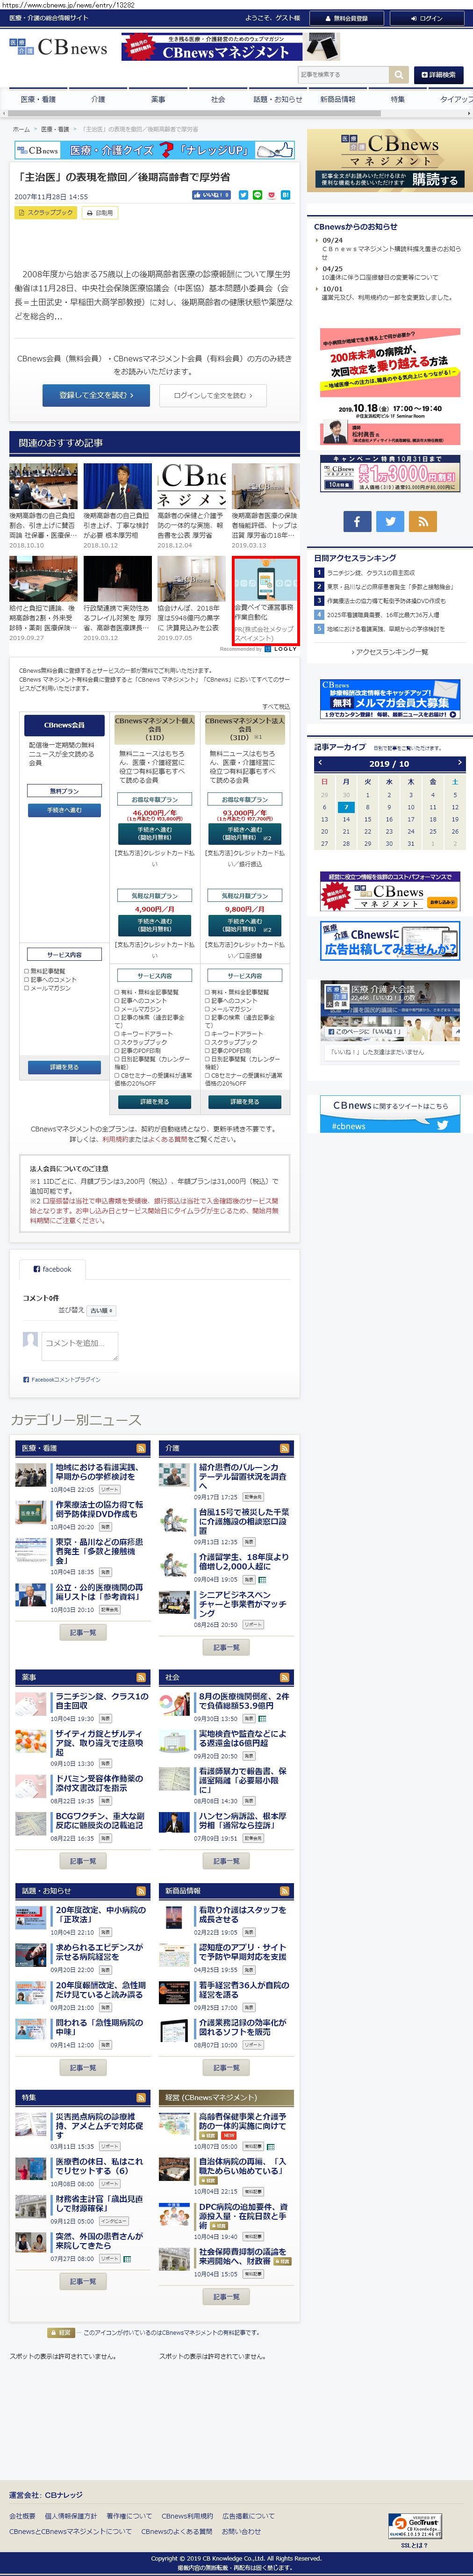The image size is (473, 2576).
Task: Open the 特集 navigation menu
Action: 398,100
